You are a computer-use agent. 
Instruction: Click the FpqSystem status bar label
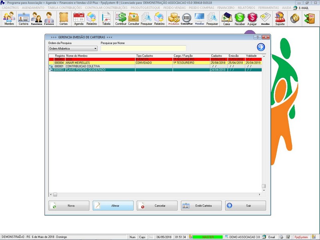(x=301, y=237)
